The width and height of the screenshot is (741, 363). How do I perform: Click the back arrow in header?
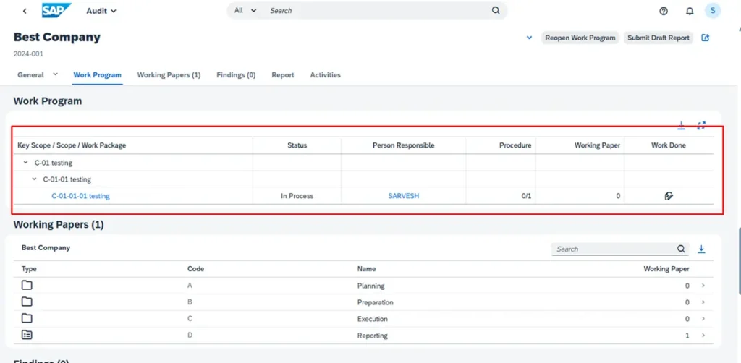tap(25, 11)
